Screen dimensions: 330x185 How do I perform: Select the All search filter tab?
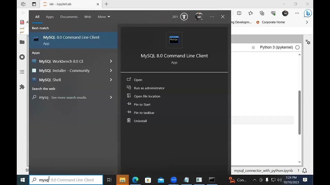coord(37,17)
